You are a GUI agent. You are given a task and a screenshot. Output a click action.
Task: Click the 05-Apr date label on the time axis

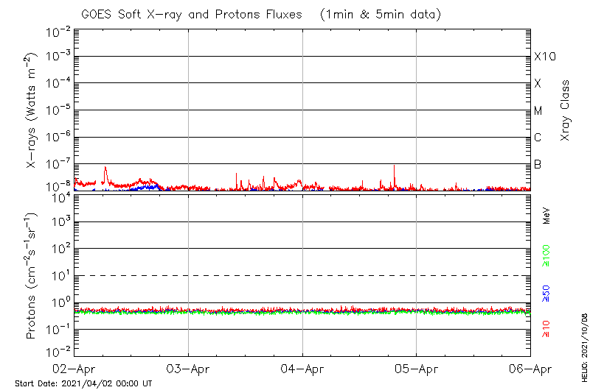(417, 369)
